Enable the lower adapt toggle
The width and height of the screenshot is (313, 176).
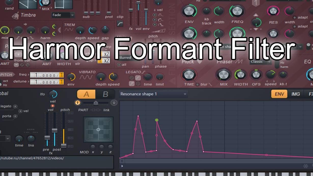[295, 26]
